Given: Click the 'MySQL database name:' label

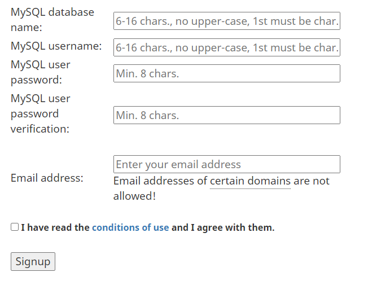Looking at the screenshot, I should (52, 20).
